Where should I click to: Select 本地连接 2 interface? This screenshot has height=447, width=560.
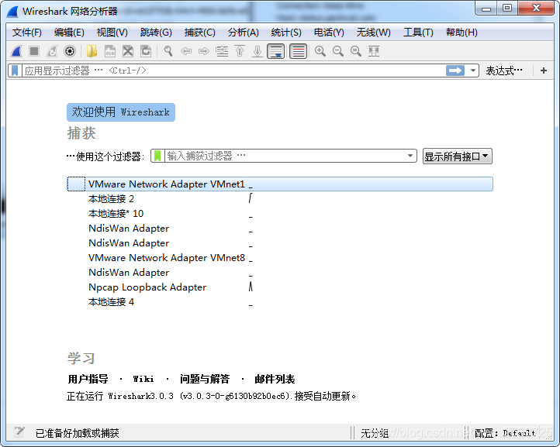tap(280, 198)
